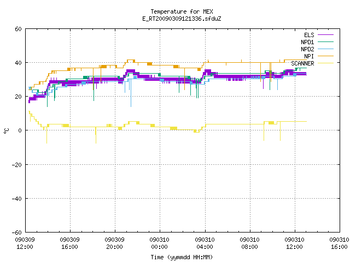
Task: Click the y-axis tick label 20
Action: (x=18, y=97)
